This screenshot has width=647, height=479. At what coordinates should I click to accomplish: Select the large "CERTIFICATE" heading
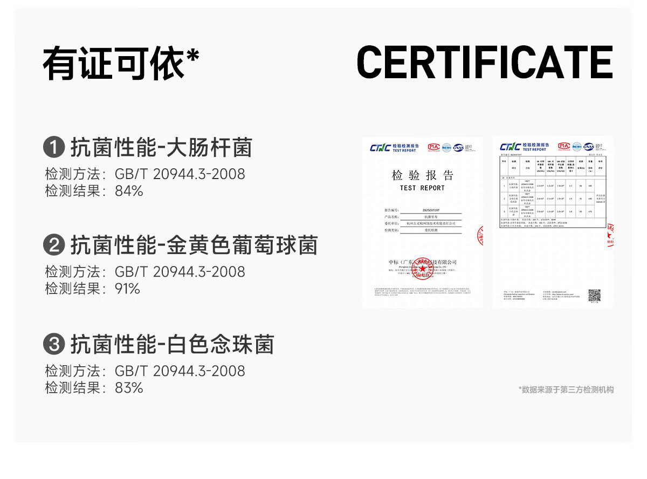tap(485, 63)
